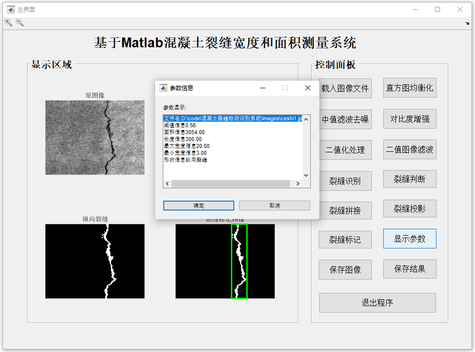Click listbox horizontal scroll right arrow
Viewport: 475px width, 352px height.
tap(298, 184)
